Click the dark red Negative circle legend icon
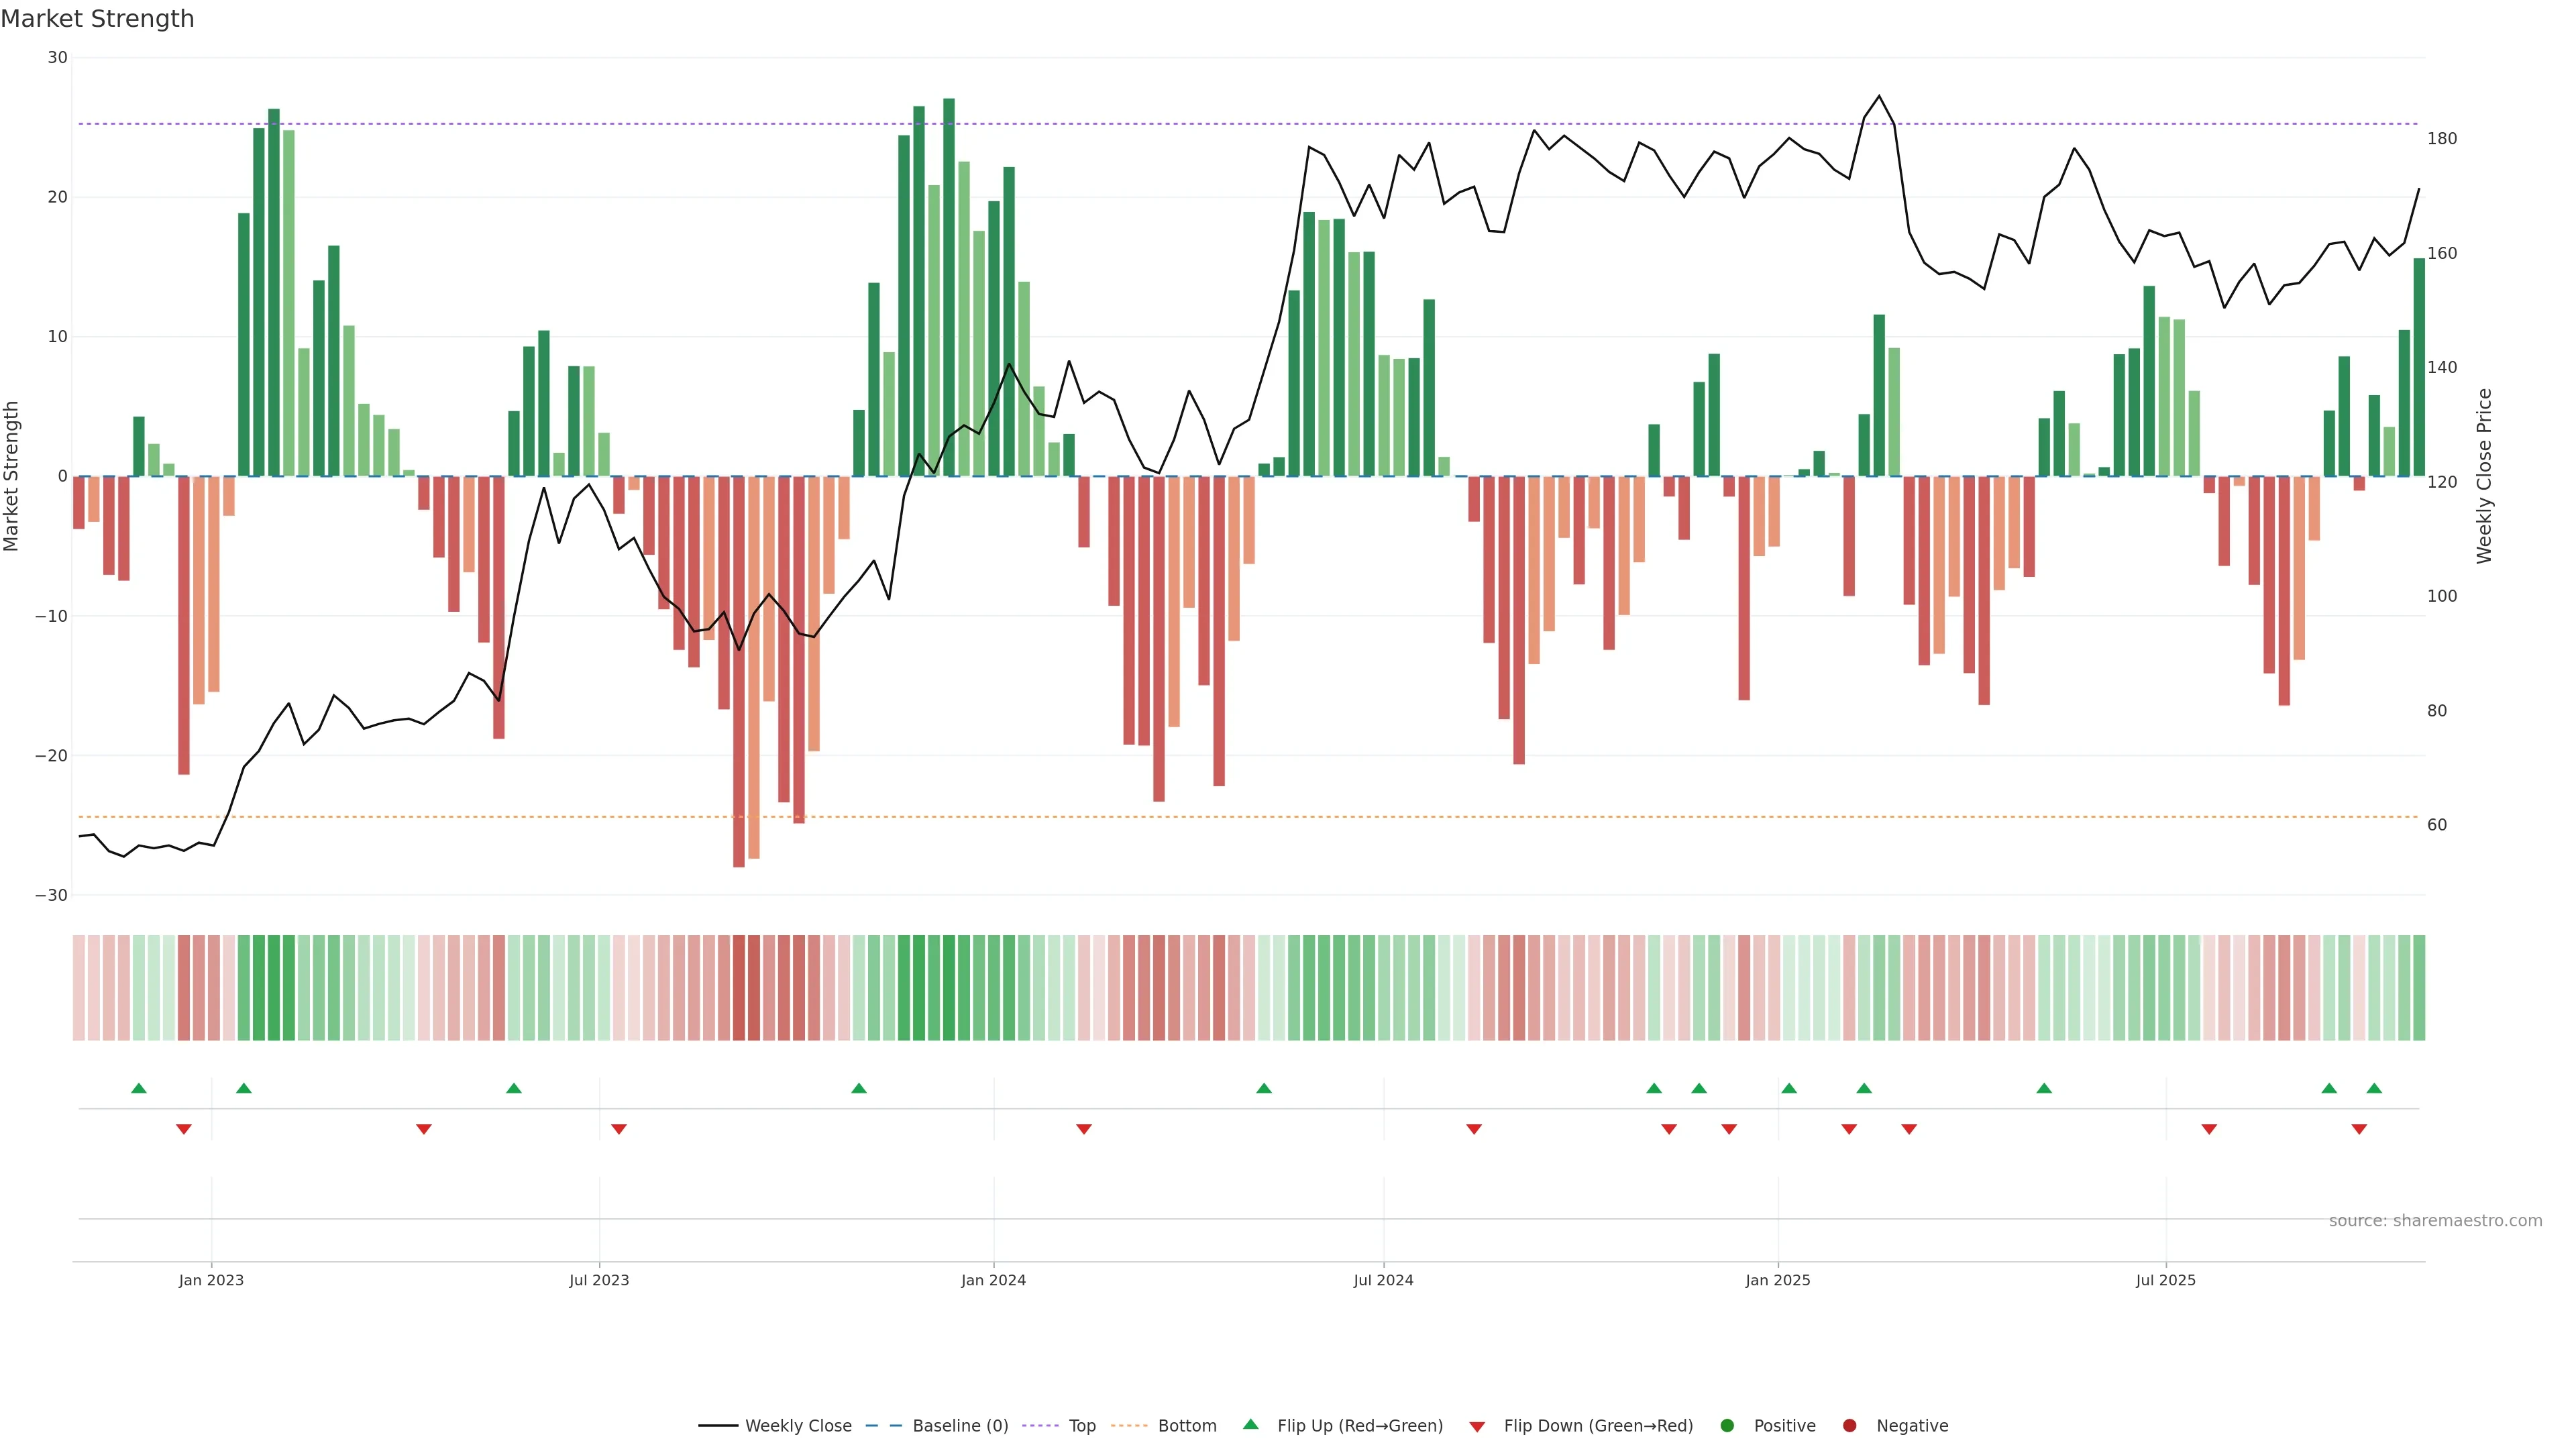Viewport: 2576px width, 1449px height. [x=1849, y=1426]
